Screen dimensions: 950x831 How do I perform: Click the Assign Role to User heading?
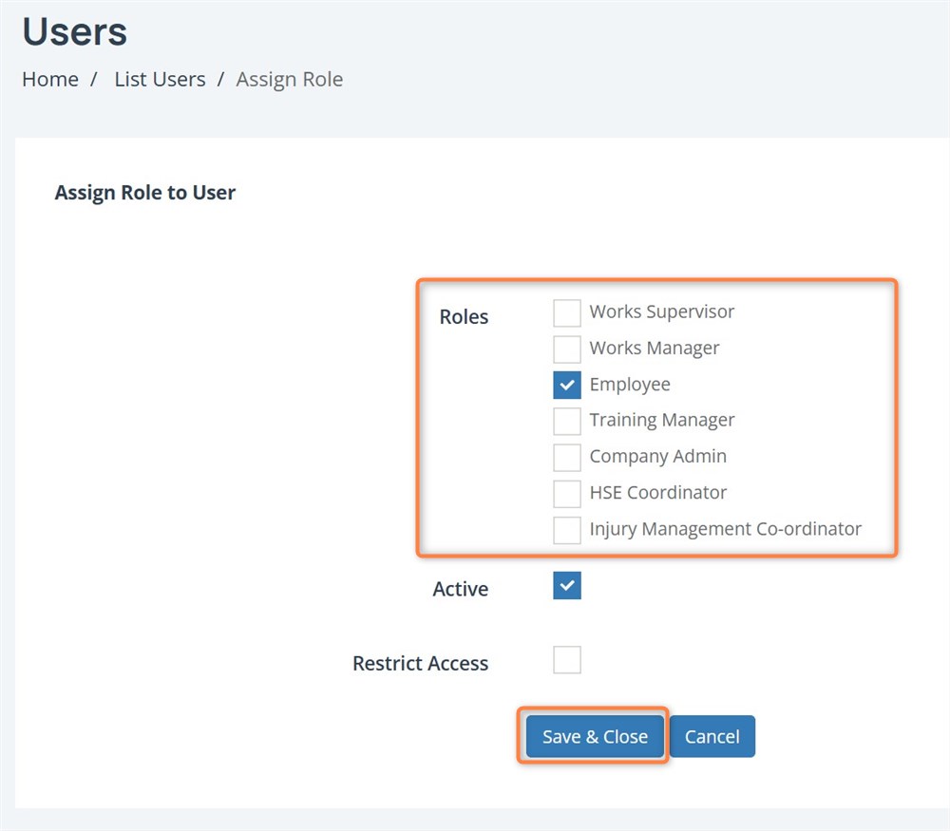[x=145, y=193]
